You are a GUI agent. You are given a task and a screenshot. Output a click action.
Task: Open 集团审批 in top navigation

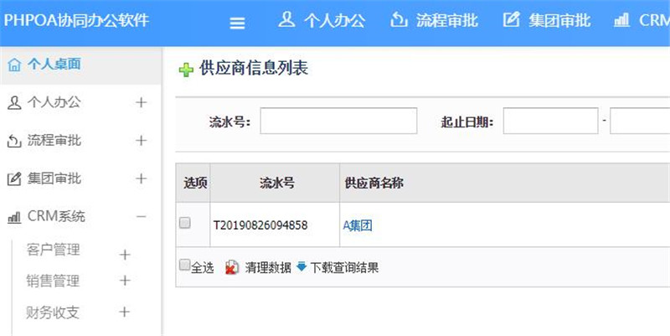(x=559, y=20)
